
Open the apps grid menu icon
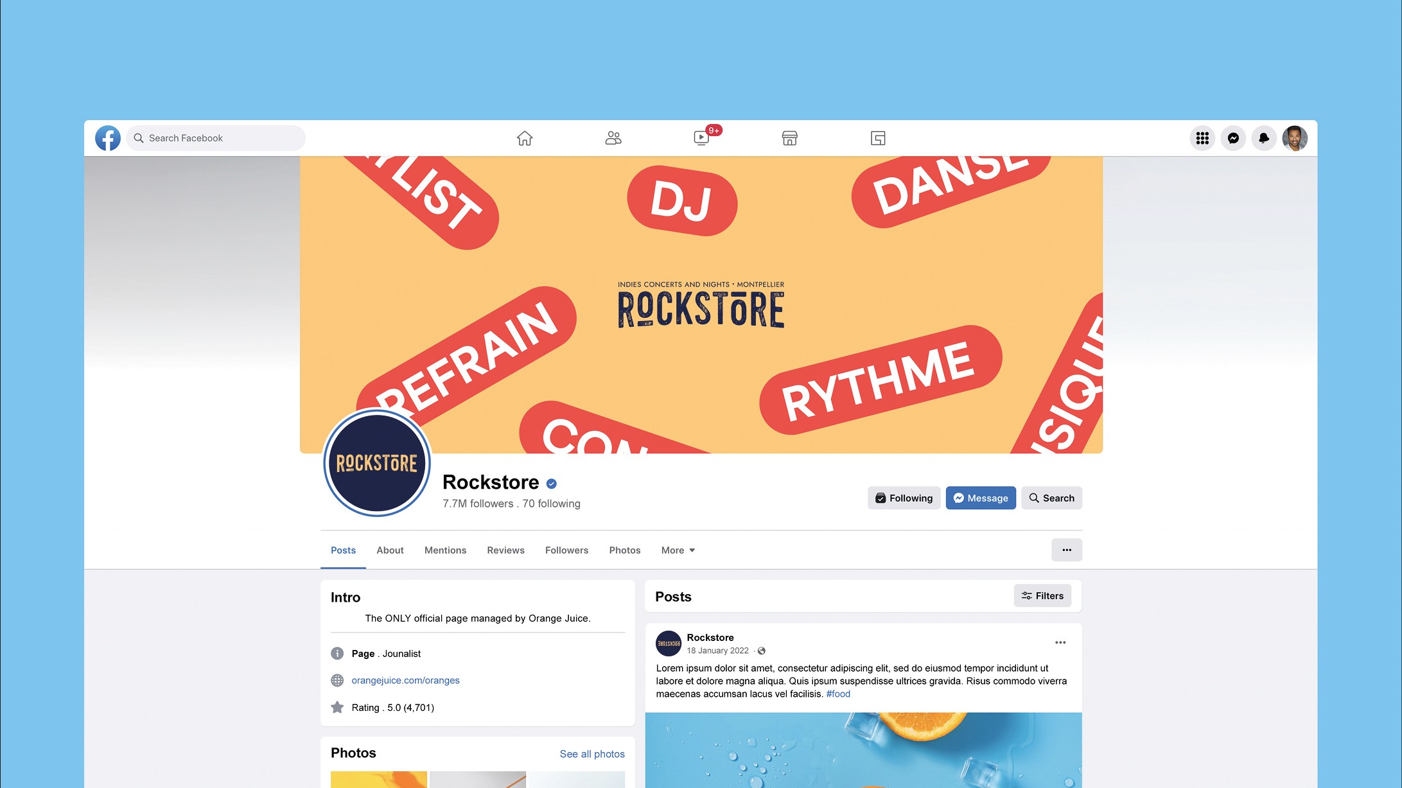pos(1202,138)
